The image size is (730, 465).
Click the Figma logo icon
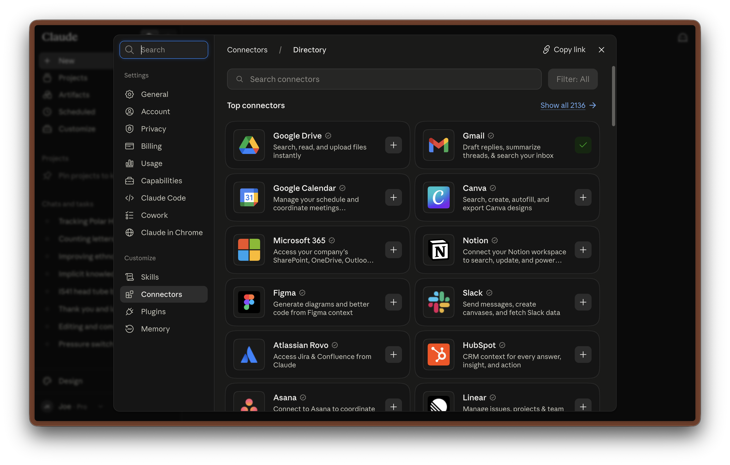pos(249,302)
